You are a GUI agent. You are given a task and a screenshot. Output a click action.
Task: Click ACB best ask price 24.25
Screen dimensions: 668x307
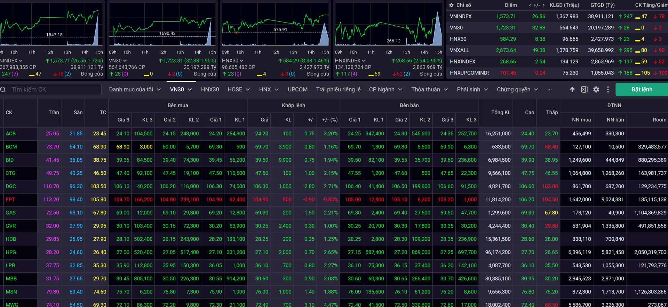click(x=354, y=134)
